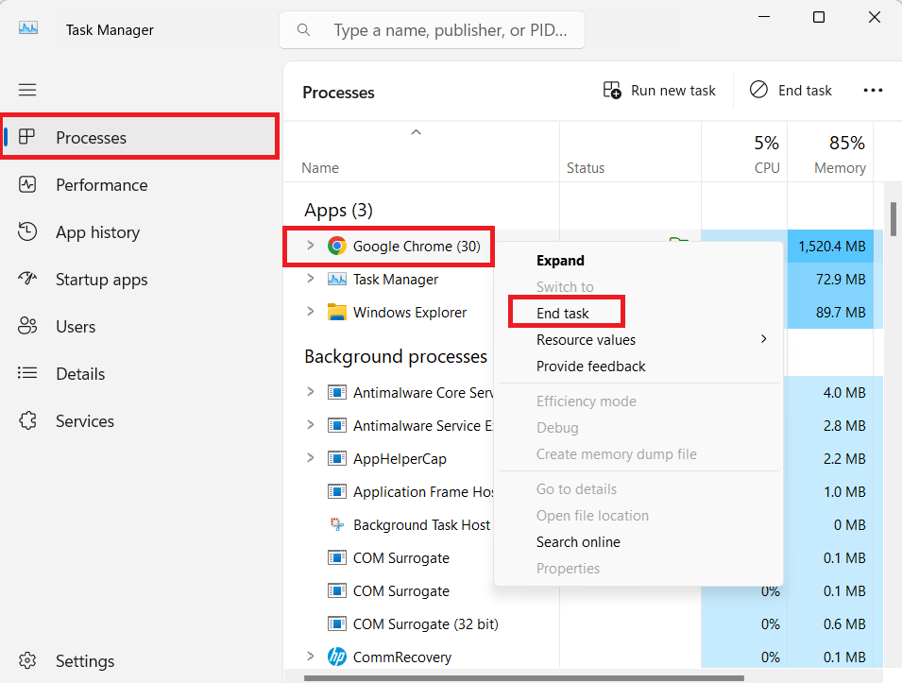902x683 pixels.
Task: Open the navigation hamburger menu
Action: tap(26, 89)
